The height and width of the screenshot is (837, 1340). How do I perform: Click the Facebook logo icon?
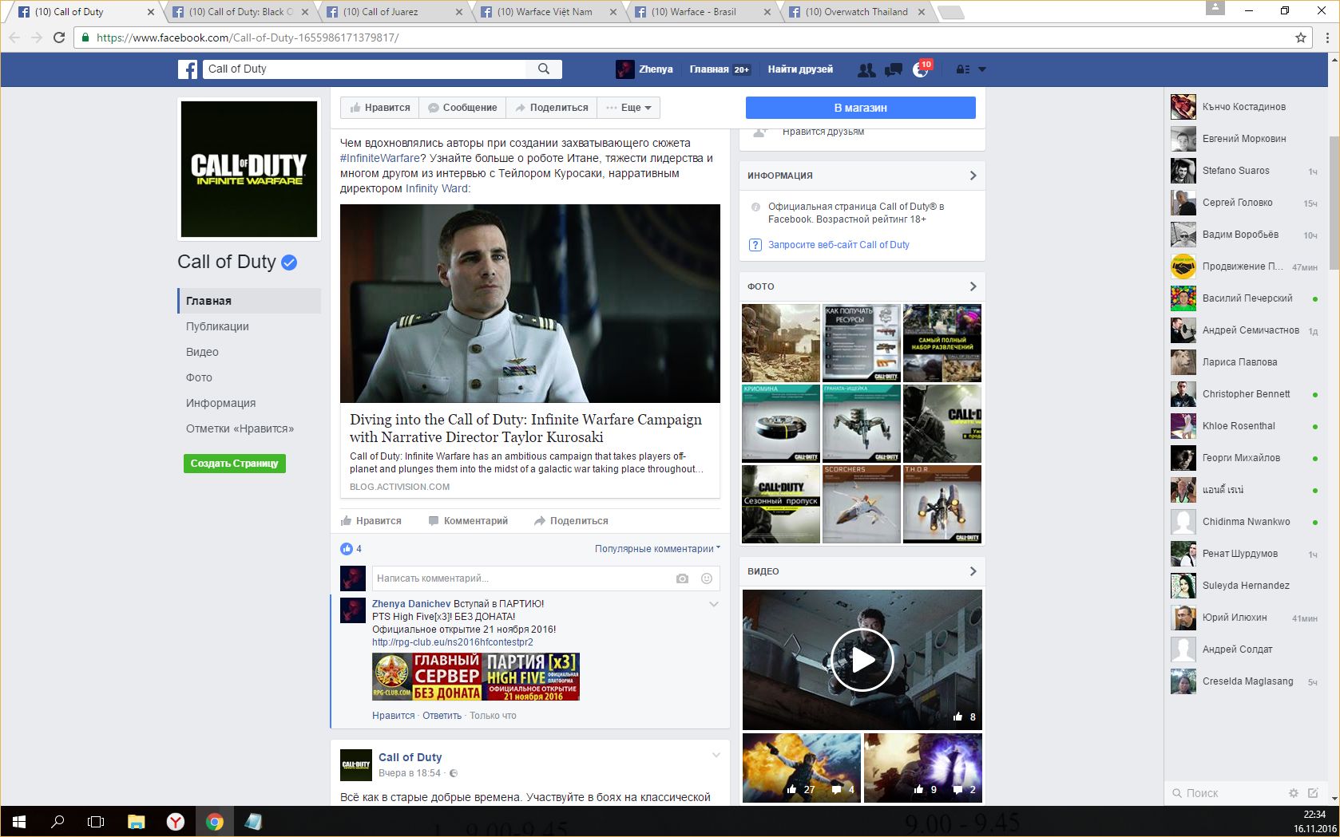[188, 69]
